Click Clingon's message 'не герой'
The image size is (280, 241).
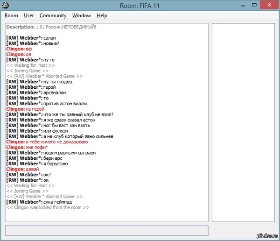point(25,109)
